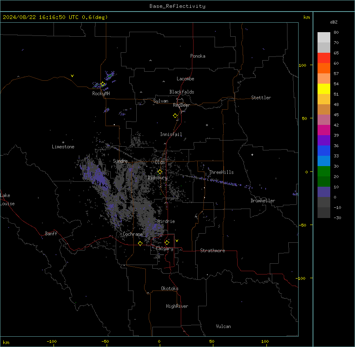Select the slate purple 10-0 dBZ swatch

click(x=324, y=192)
